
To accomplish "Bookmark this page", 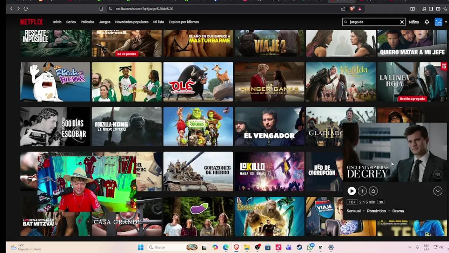I will (101, 8).
